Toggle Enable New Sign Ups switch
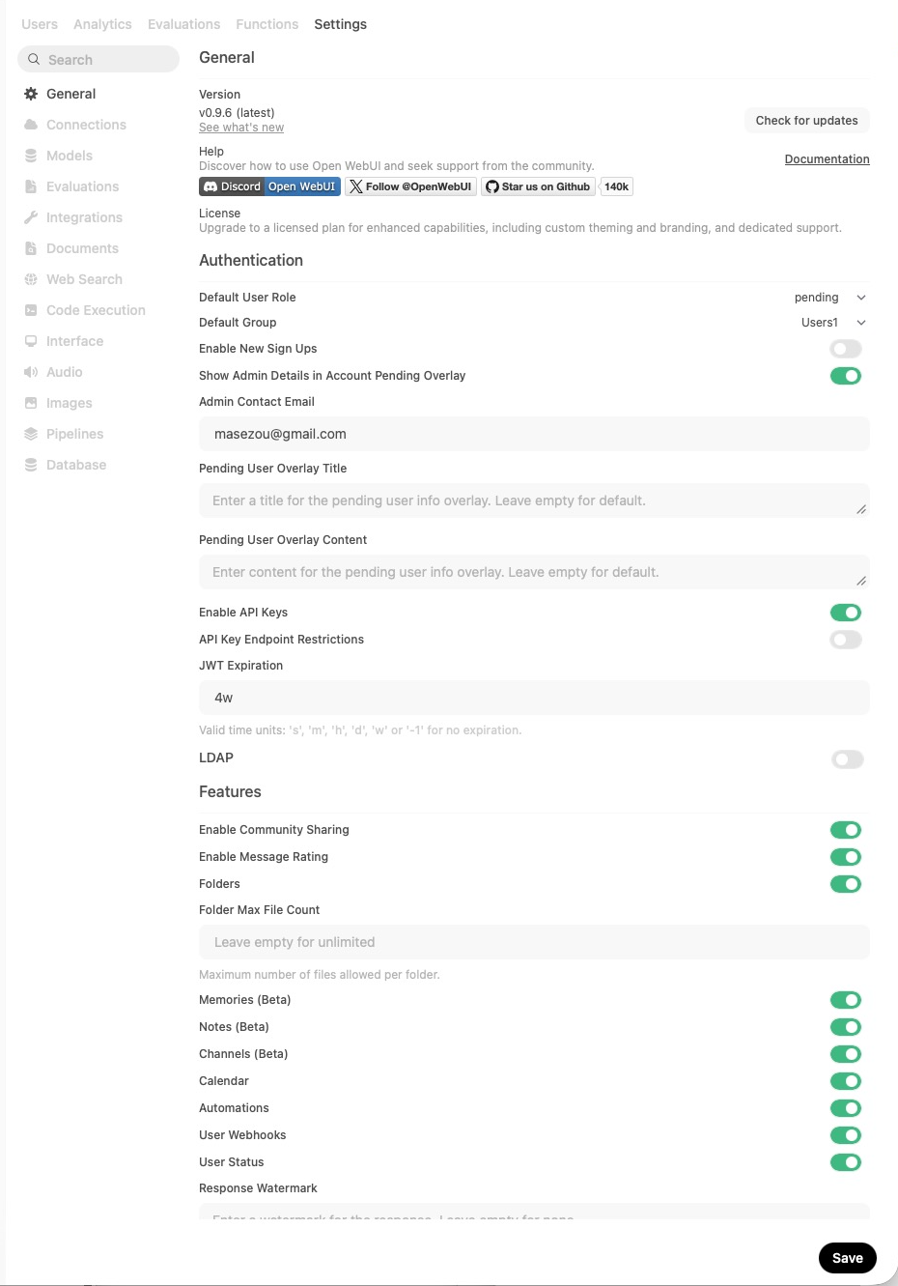The width and height of the screenshot is (898, 1286). (x=846, y=349)
